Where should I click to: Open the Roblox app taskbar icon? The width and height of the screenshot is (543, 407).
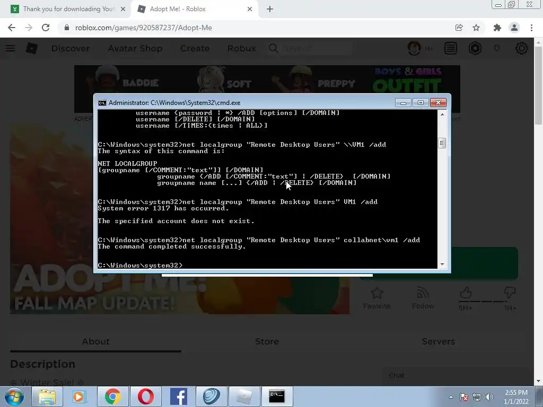point(244,396)
